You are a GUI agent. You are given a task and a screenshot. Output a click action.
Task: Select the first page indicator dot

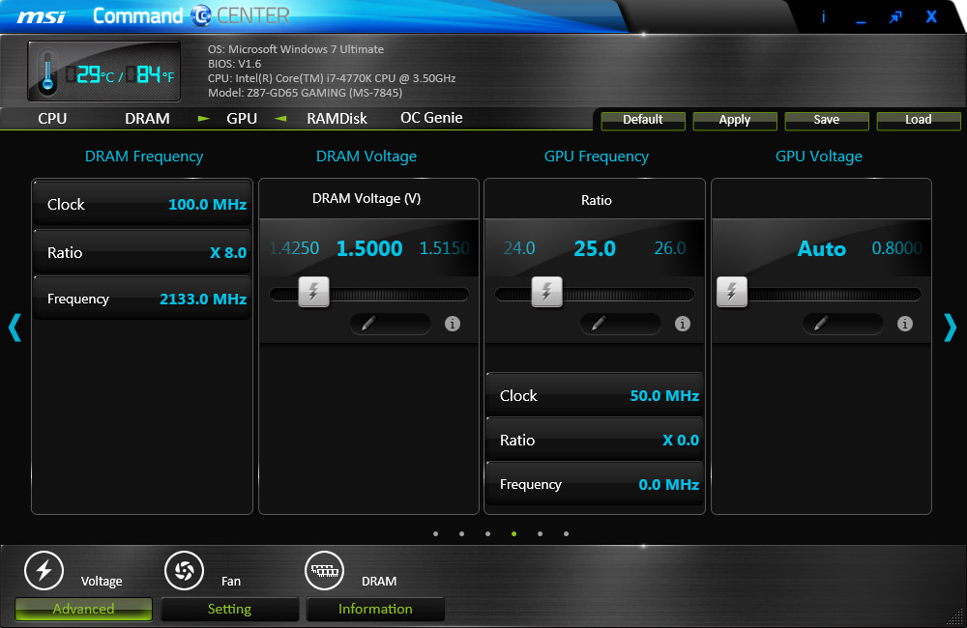pyautogui.click(x=436, y=533)
